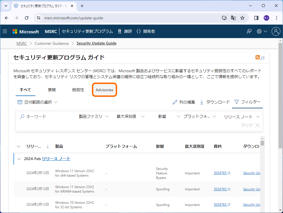Open the 5034765 KB article link
Viewport: 283px width, 213px height.
pos(221,173)
